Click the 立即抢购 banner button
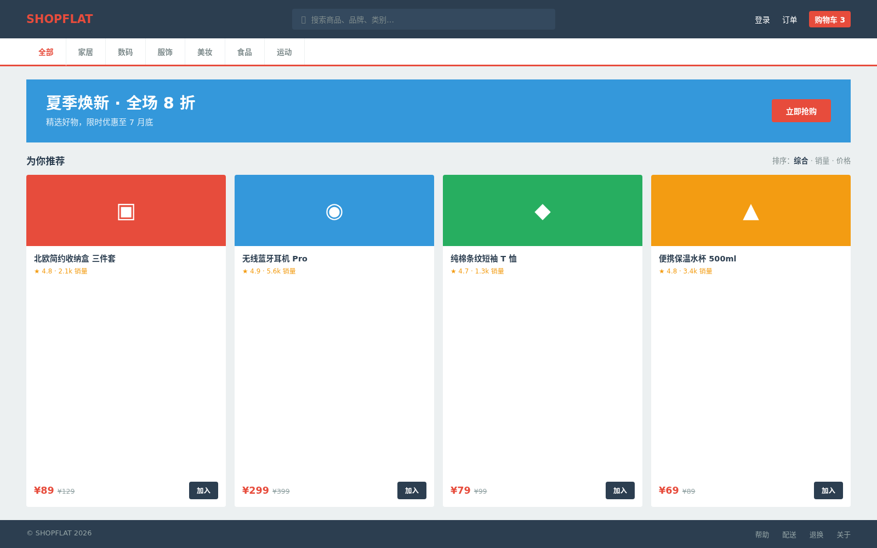Image resolution: width=877 pixels, height=548 pixels. (801, 111)
